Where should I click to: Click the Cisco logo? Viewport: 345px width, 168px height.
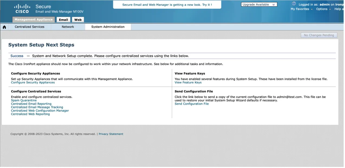click(22, 9)
